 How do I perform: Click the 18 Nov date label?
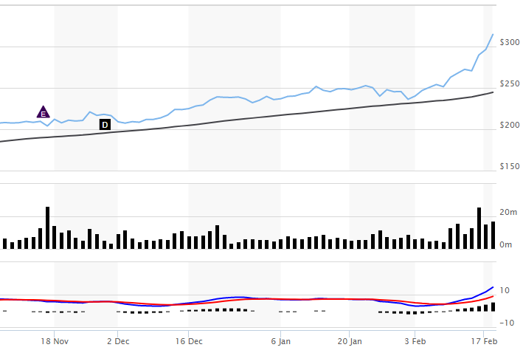(55, 341)
